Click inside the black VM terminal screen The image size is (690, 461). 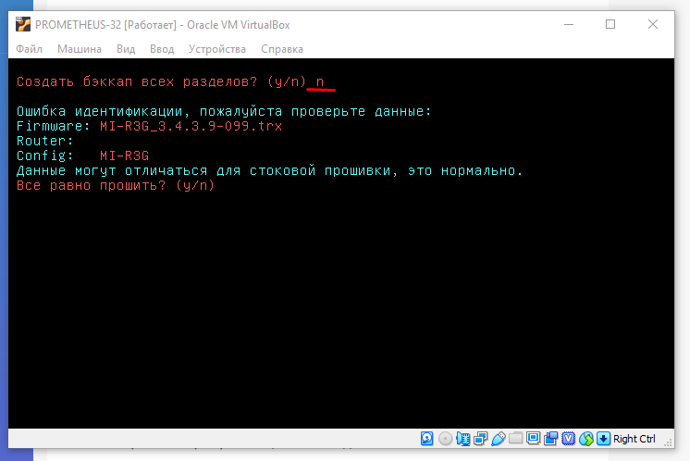click(344, 296)
